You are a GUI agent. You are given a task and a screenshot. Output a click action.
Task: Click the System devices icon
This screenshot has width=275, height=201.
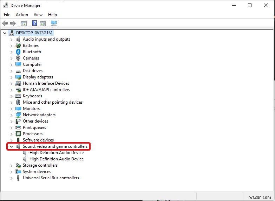[18, 172]
